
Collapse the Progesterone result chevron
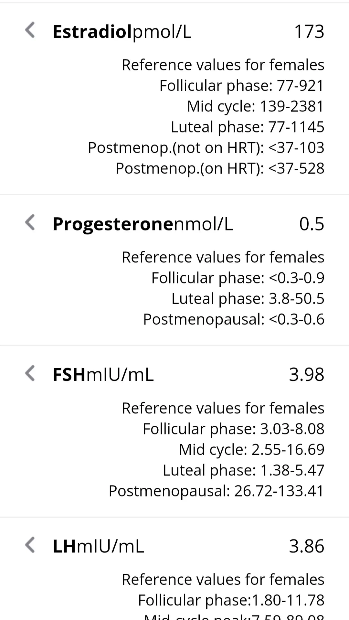[30, 223]
